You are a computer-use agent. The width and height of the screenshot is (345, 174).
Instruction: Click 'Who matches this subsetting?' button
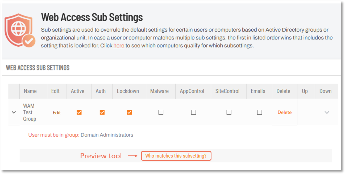coord(176,156)
